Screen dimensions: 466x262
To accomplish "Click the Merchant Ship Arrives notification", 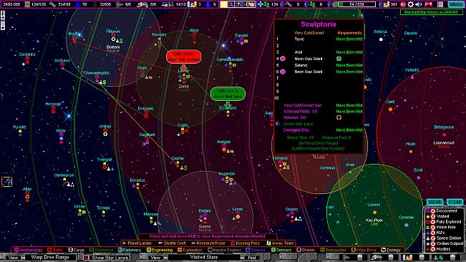I will (432, 12).
